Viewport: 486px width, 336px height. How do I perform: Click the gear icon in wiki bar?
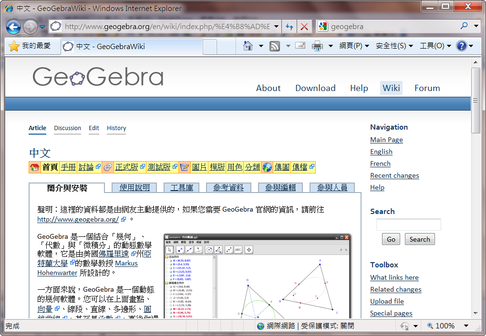[108, 167]
